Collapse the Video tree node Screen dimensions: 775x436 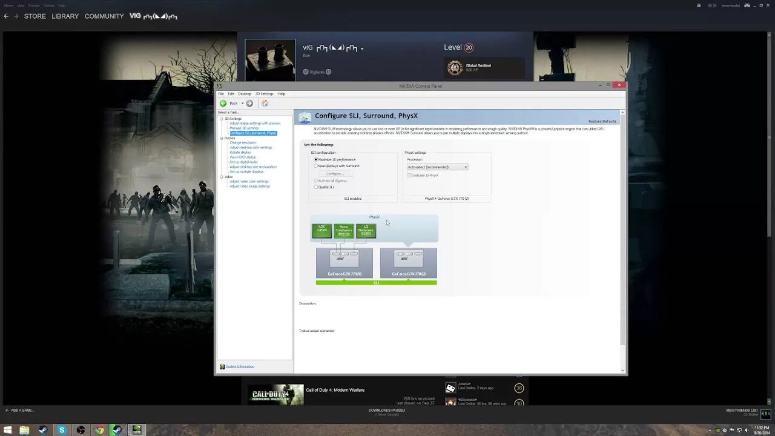point(222,177)
